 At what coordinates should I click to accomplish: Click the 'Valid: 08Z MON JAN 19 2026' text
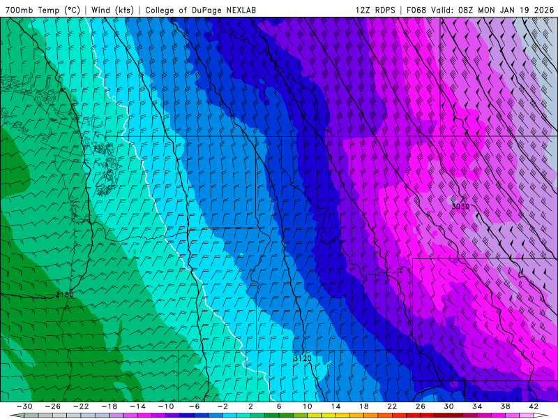tap(492, 10)
